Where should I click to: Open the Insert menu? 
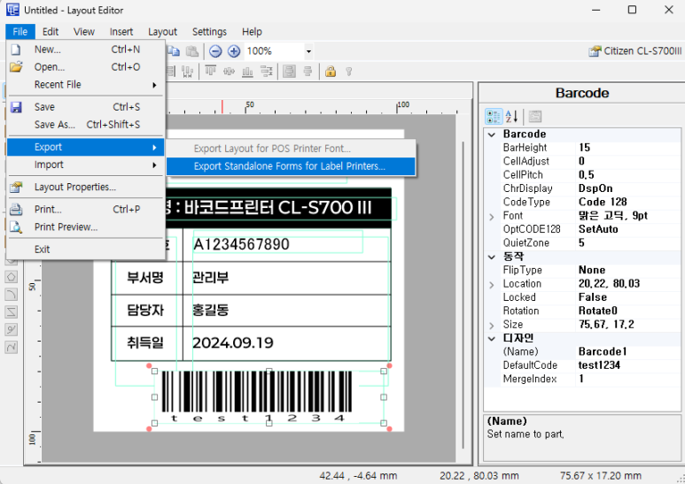click(x=121, y=32)
